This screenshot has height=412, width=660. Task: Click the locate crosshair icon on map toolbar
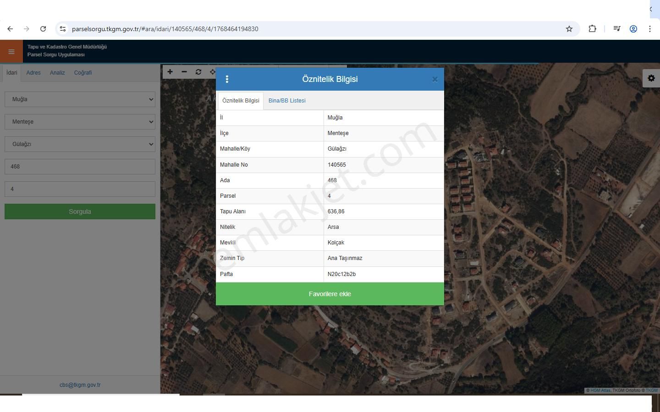[212, 72]
